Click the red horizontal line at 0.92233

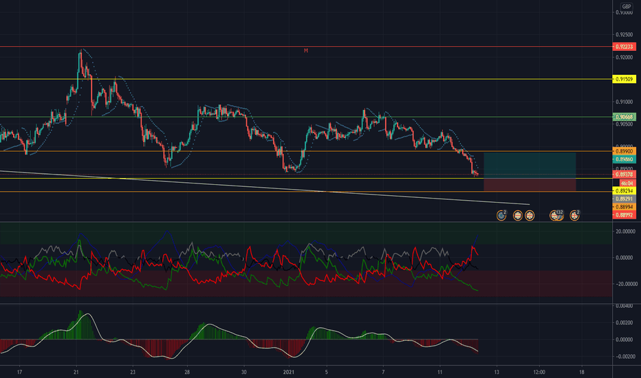click(306, 47)
